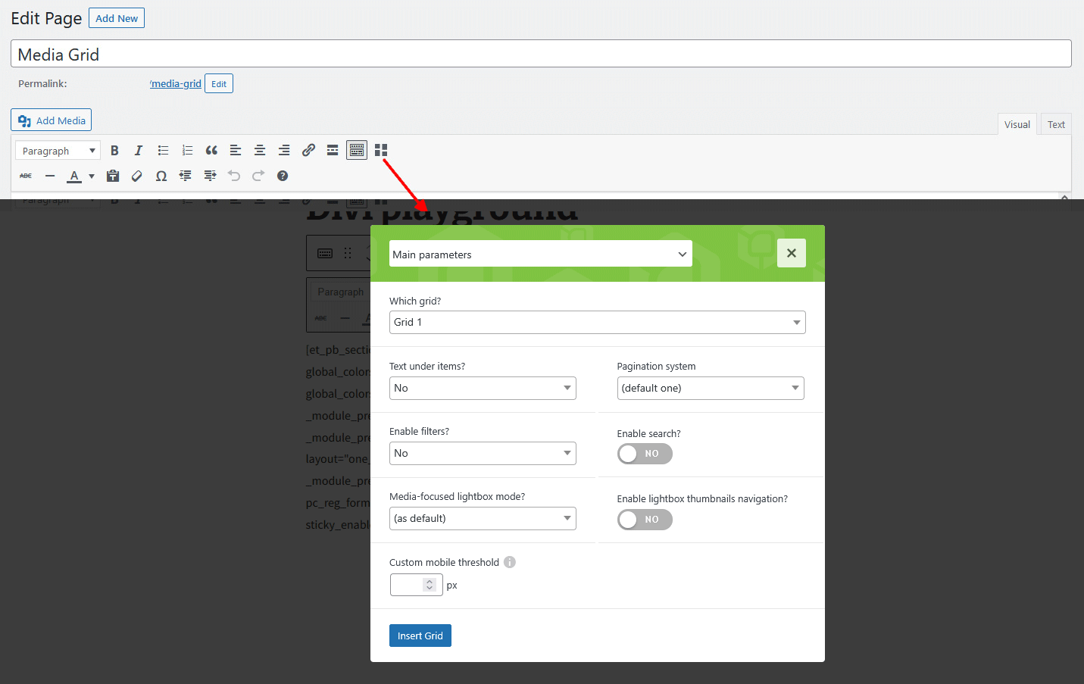Image resolution: width=1084 pixels, height=684 pixels.
Task: Insert a blockquote using toolbar icon
Action: click(211, 150)
